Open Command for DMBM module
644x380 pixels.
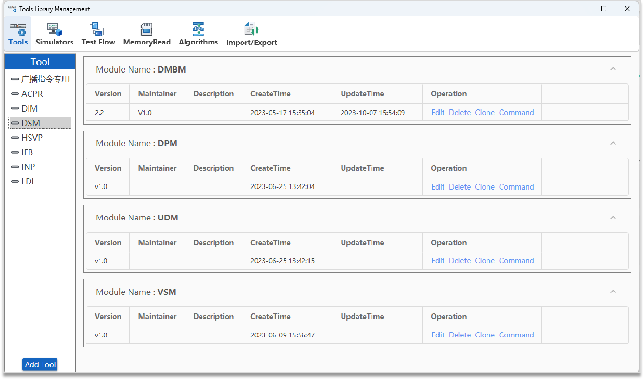point(516,112)
